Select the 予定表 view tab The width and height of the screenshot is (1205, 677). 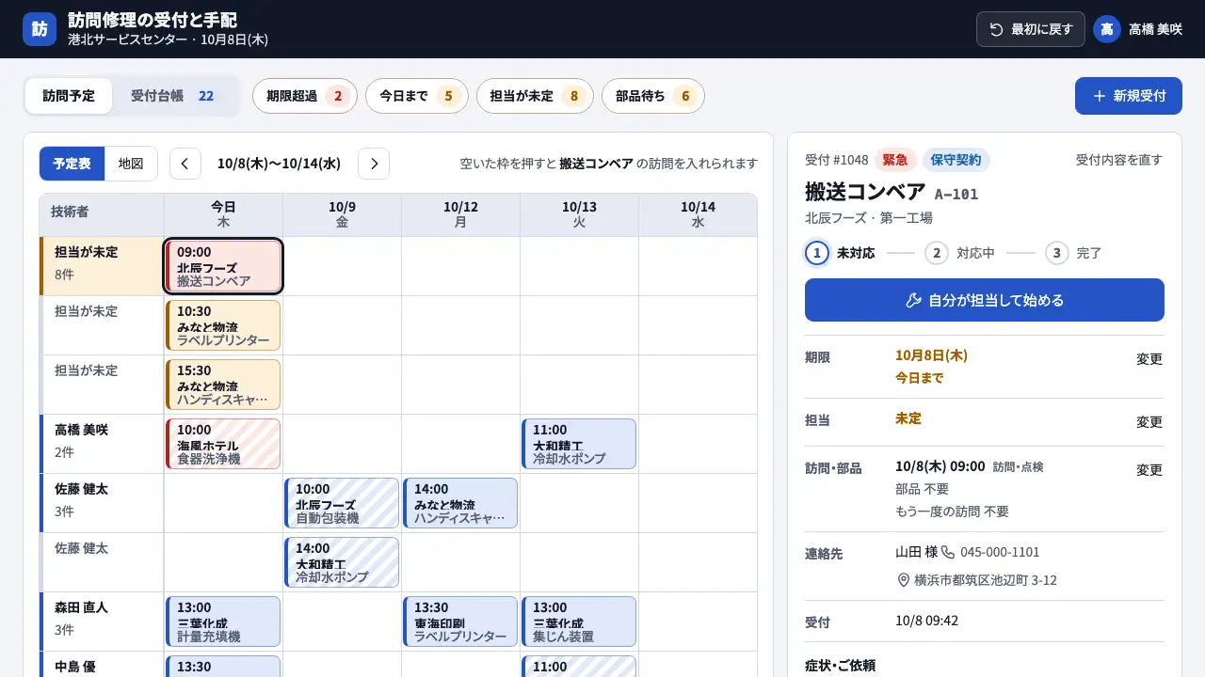click(x=72, y=164)
